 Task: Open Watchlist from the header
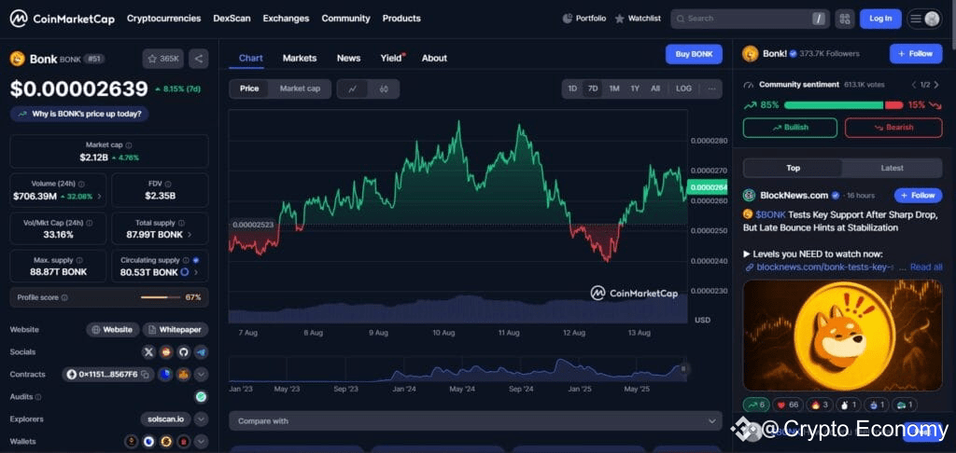[x=638, y=19]
